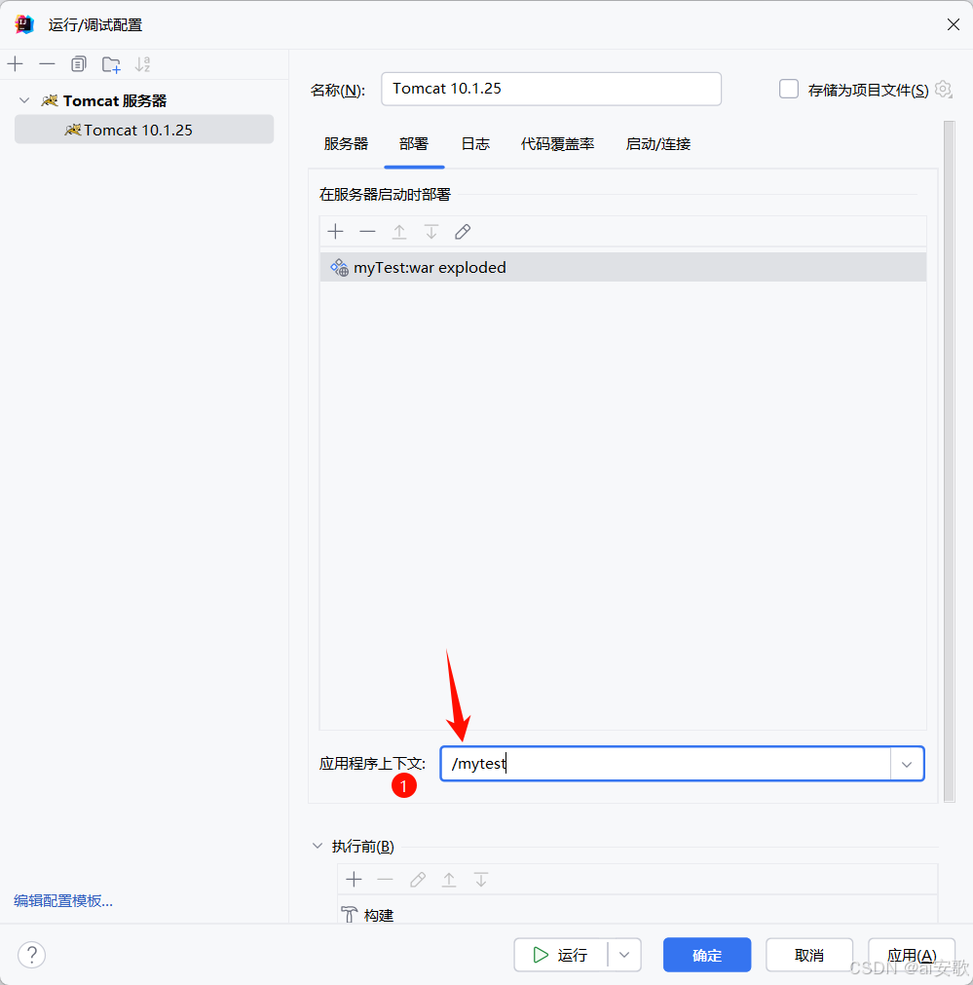The height and width of the screenshot is (985, 973).
Task: Click the 取消 button
Action: click(x=809, y=955)
